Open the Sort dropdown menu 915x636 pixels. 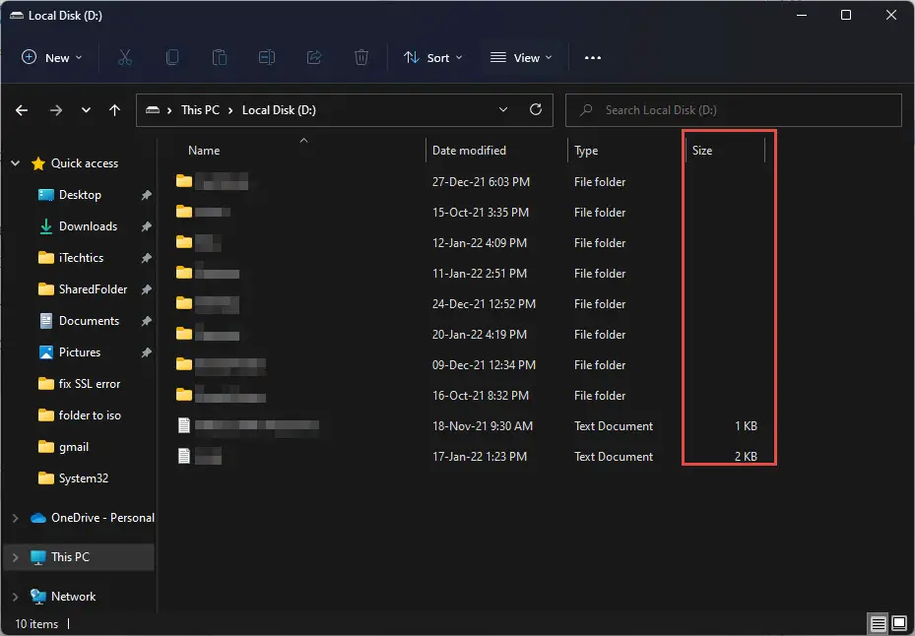pos(432,58)
